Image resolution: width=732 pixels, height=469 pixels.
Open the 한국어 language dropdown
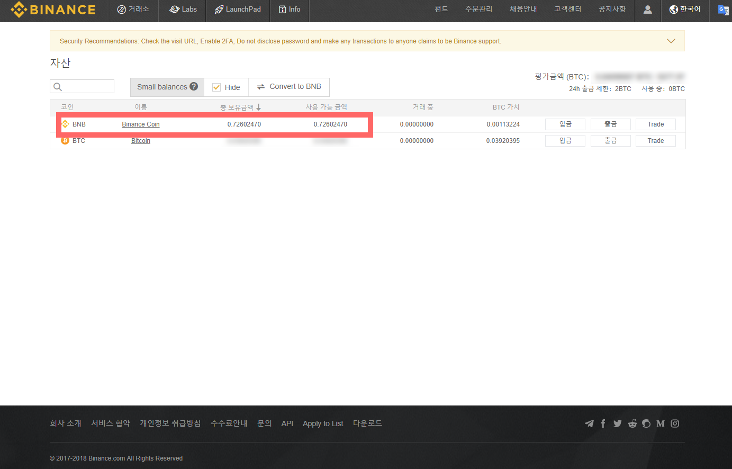[685, 8]
